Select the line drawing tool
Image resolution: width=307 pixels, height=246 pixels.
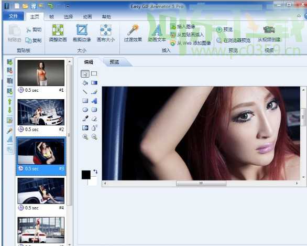click(x=85, y=92)
